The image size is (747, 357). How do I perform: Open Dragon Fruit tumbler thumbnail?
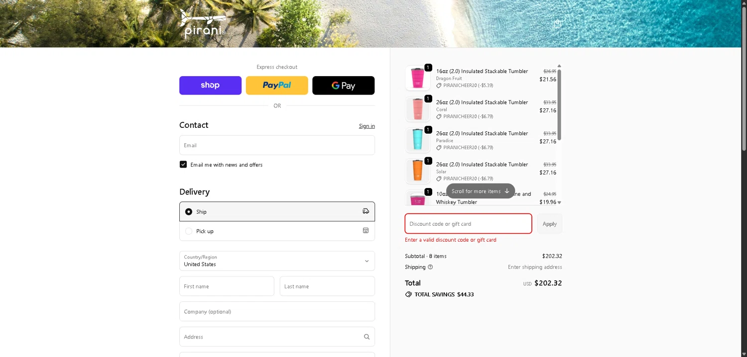(x=418, y=78)
